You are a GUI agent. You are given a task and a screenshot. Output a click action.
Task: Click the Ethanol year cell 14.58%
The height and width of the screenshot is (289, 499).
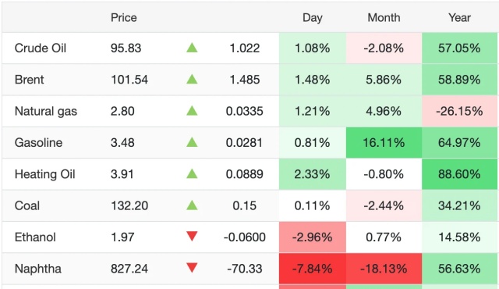(x=459, y=237)
